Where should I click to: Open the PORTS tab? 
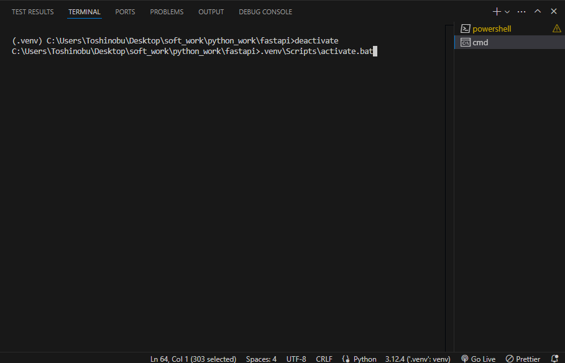point(125,11)
